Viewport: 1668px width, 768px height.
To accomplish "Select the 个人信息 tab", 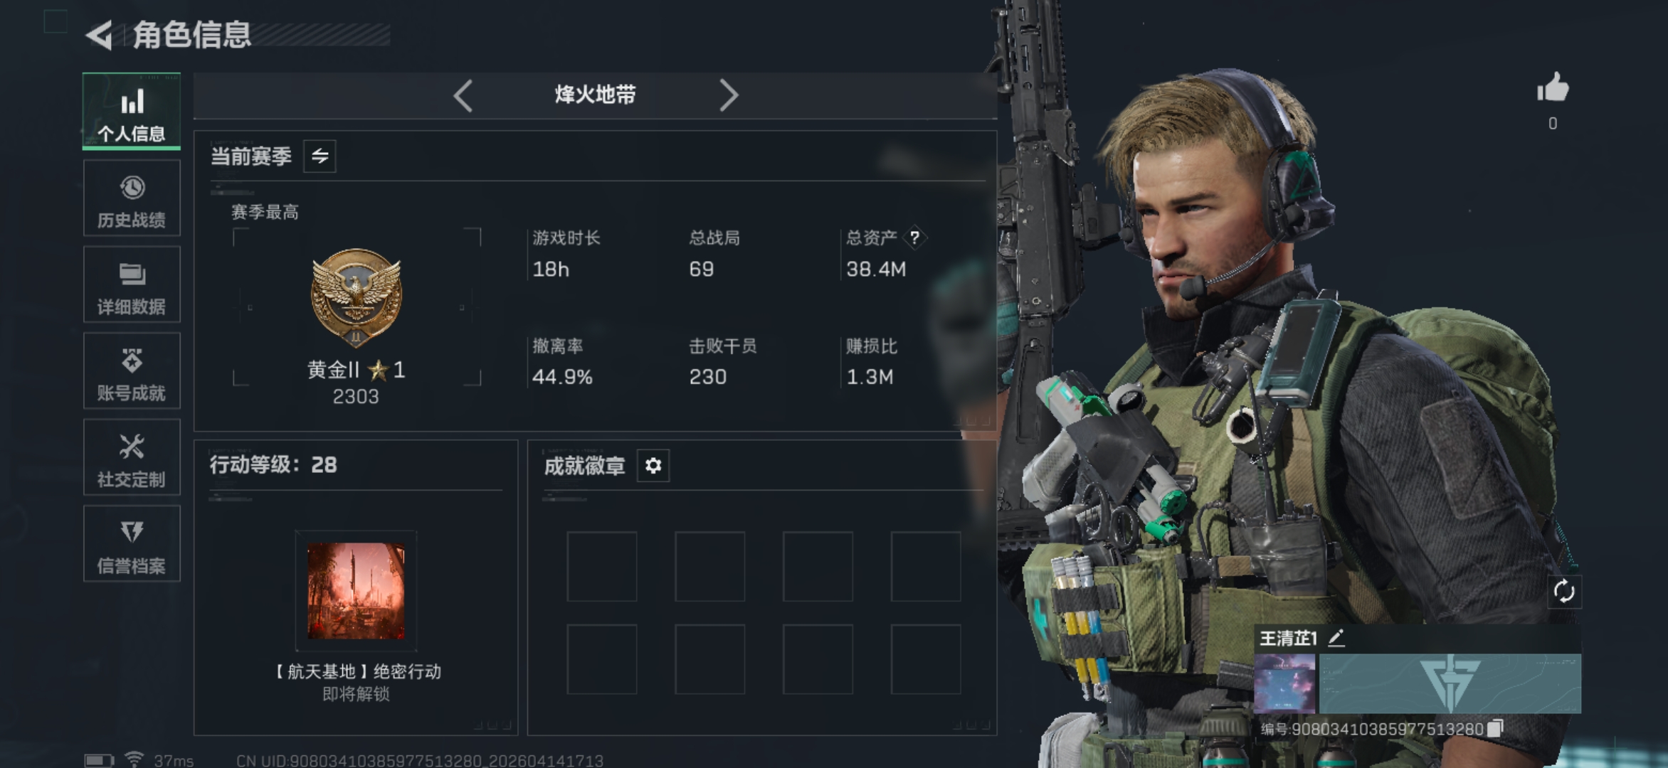I will coord(132,112).
